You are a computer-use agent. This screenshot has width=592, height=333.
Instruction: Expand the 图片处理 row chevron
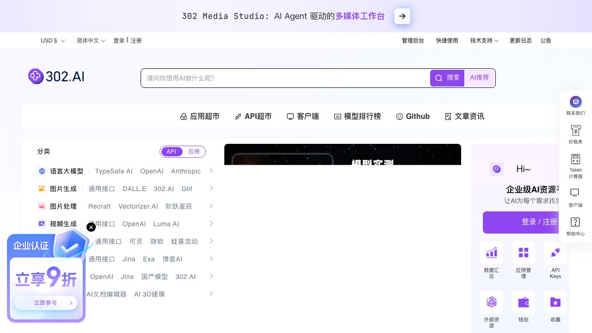click(211, 206)
